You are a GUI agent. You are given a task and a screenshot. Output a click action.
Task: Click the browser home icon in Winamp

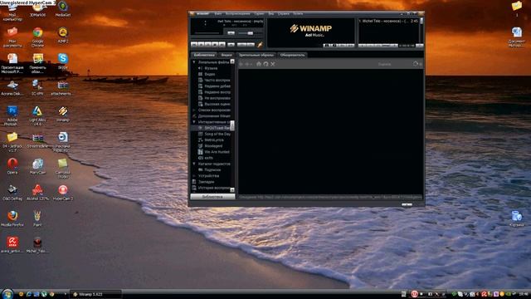tap(259, 64)
